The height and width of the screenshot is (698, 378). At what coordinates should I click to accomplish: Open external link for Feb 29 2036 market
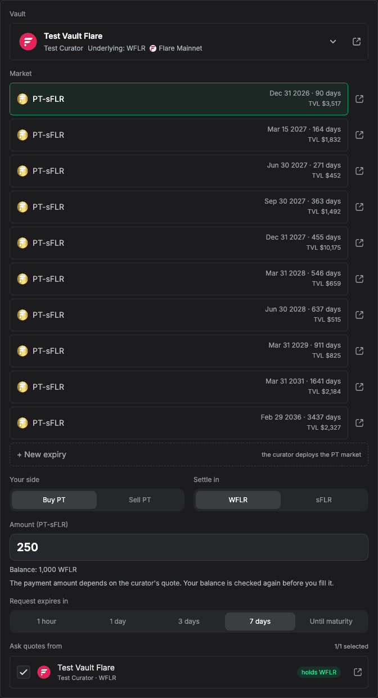pyautogui.click(x=360, y=423)
